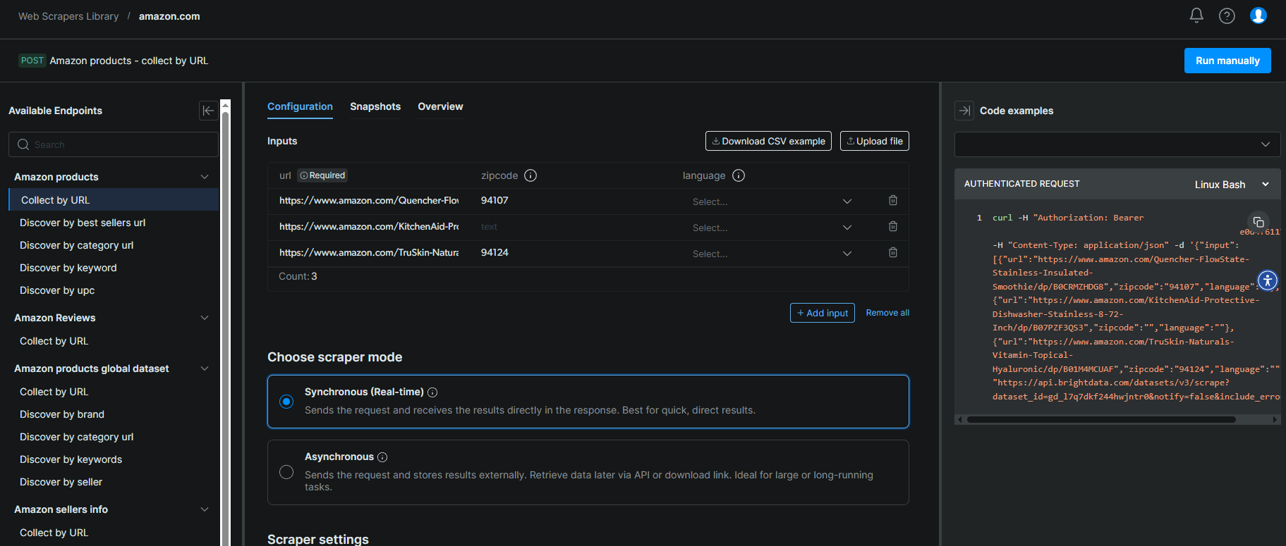The height and width of the screenshot is (546, 1286).
Task: Collapse the Amazon sellers info group
Action: 205,509
